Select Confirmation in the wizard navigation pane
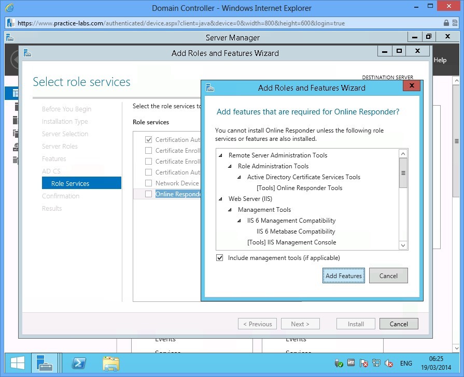The width and height of the screenshot is (464, 377). pos(61,196)
